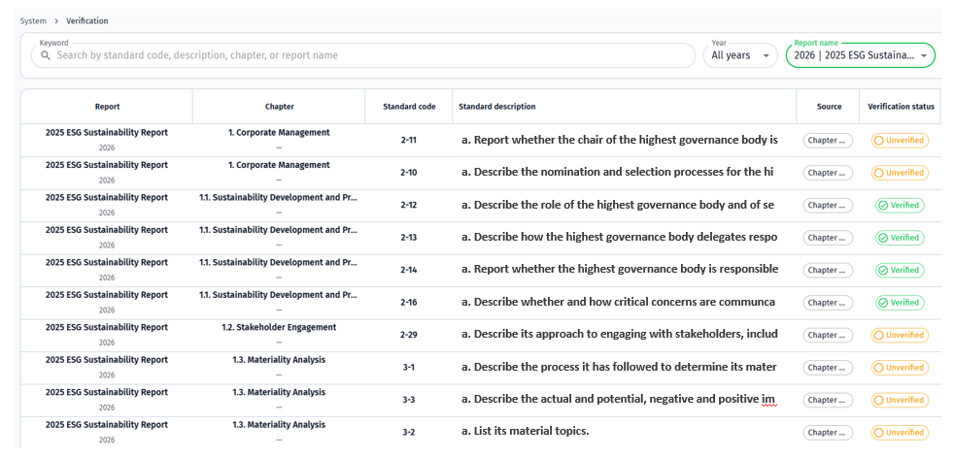Image resolution: width=954 pixels, height=457 pixels.
Task: Select standard code 3-2 cell
Action: (409, 433)
